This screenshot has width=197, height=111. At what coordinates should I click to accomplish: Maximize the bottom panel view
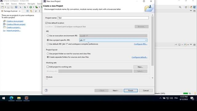point(194,45)
